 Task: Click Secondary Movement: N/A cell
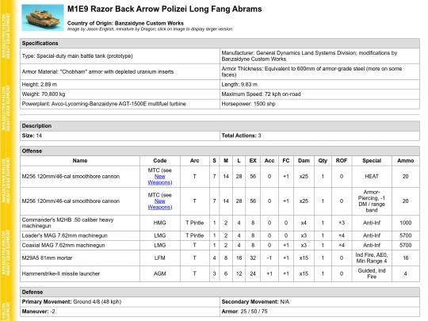(x=319, y=302)
